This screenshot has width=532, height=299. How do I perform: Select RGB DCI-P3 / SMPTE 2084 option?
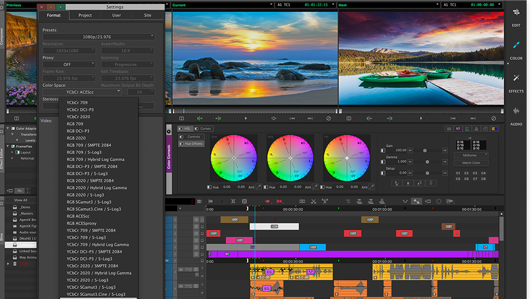[x=92, y=166]
